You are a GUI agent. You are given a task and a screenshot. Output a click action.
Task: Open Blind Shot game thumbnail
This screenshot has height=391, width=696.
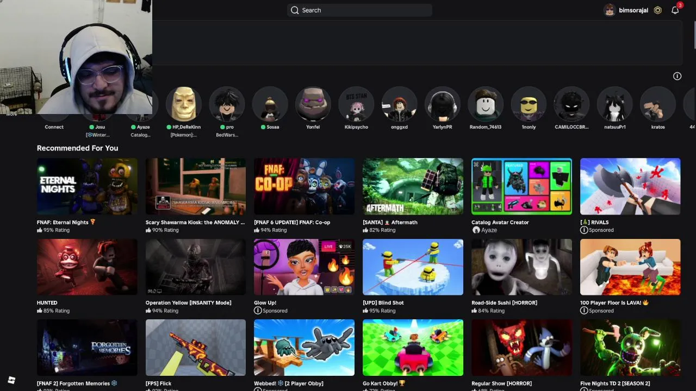(x=413, y=267)
